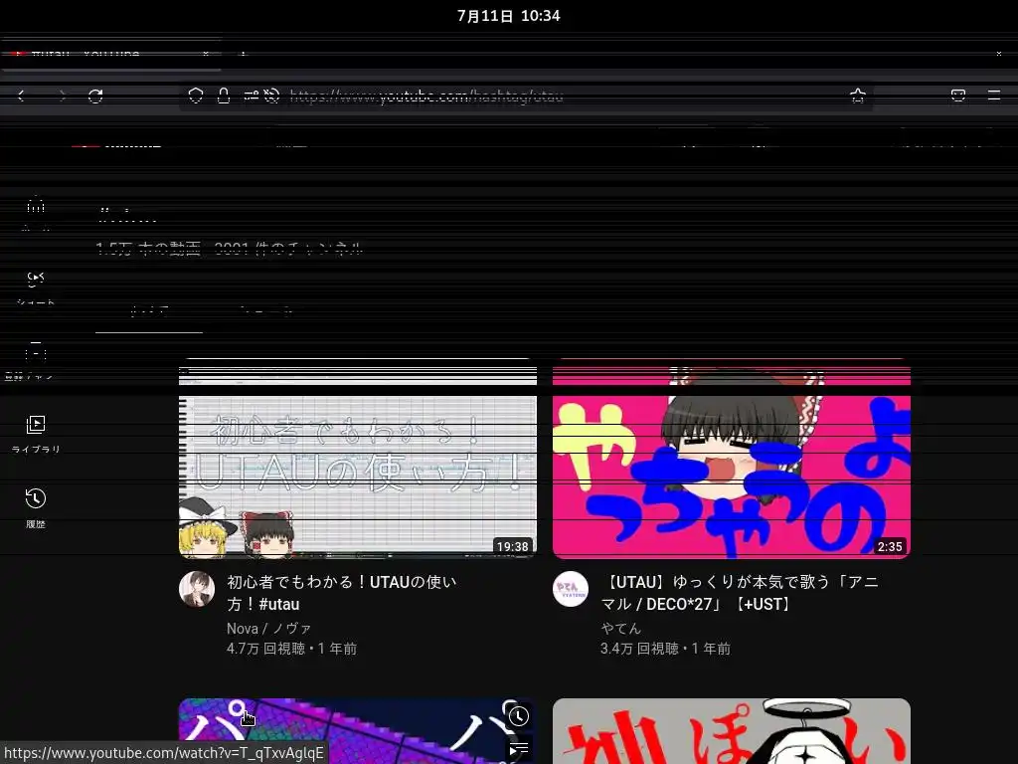Image resolution: width=1018 pixels, height=764 pixels.
Task: Click '3.4万 回視聴・1 年前' text
Action: pos(665,649)
